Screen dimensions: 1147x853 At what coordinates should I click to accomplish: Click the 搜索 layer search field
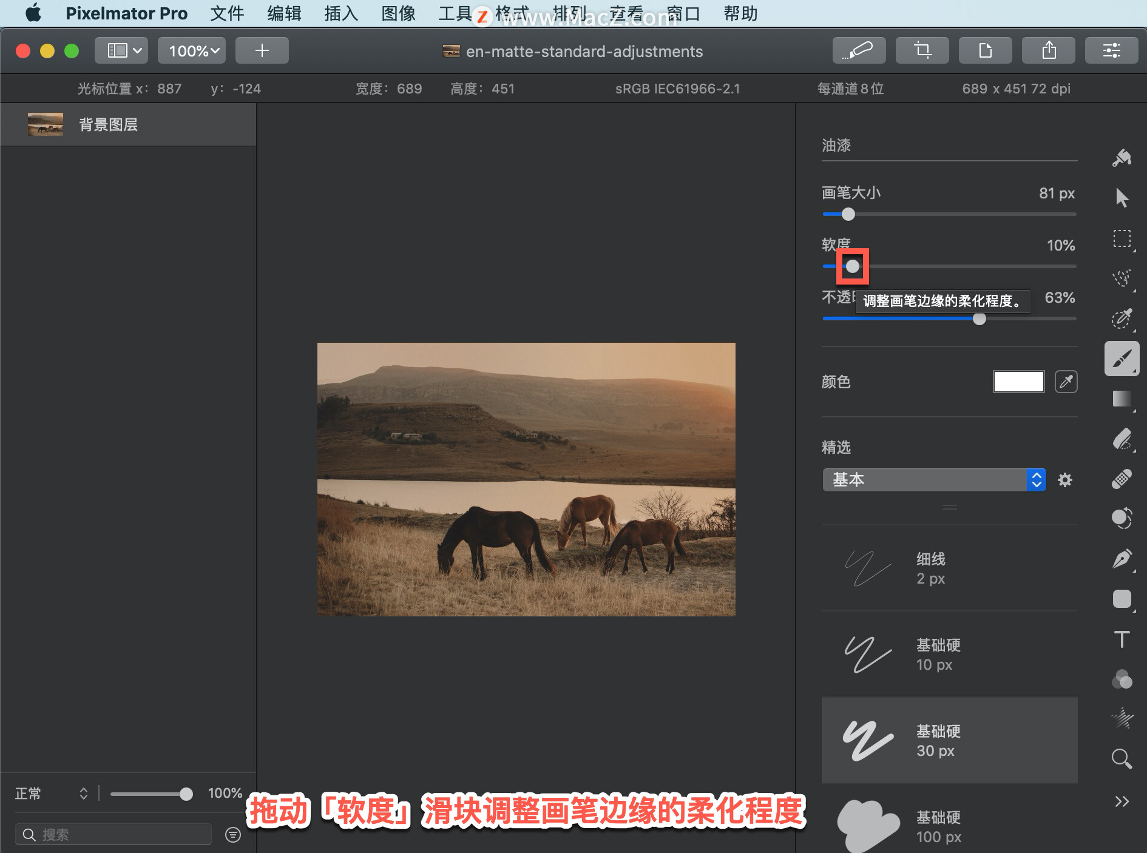click(113, 835)
